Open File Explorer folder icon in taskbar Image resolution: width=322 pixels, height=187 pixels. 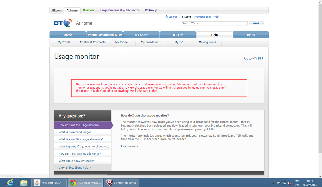tap(24, 183)
